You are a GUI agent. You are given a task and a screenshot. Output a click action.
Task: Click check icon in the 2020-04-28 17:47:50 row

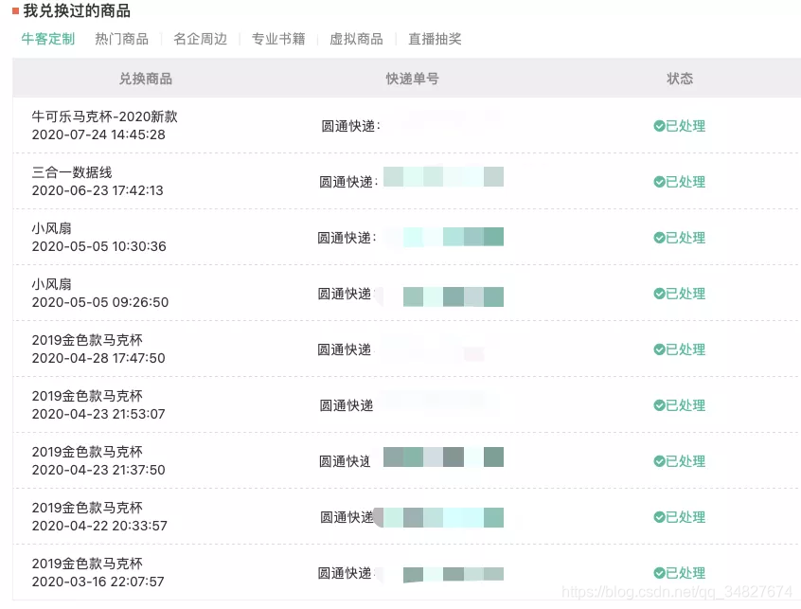point(659,349)
